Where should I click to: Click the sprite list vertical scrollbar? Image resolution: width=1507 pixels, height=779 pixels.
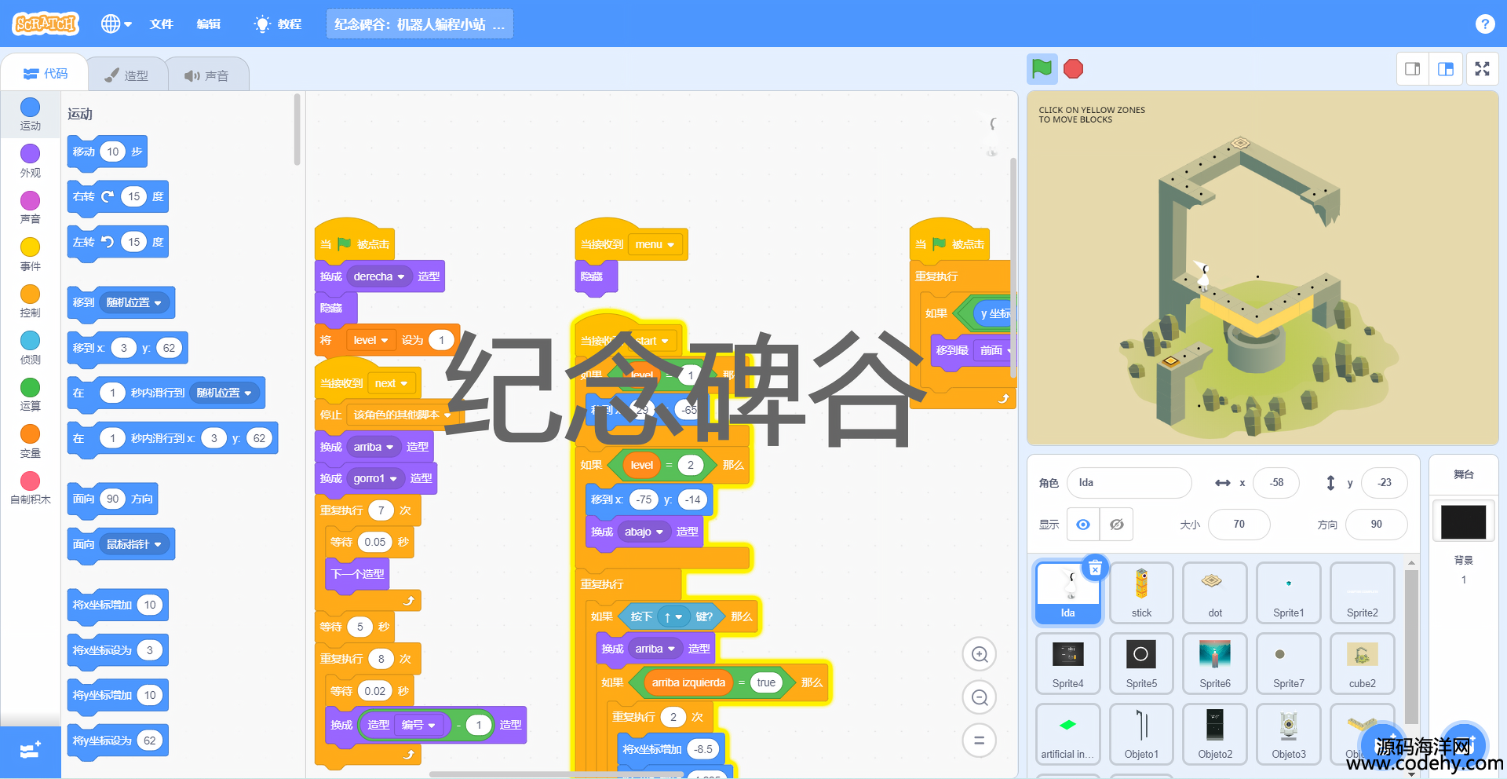click(x=1410, y=648)
